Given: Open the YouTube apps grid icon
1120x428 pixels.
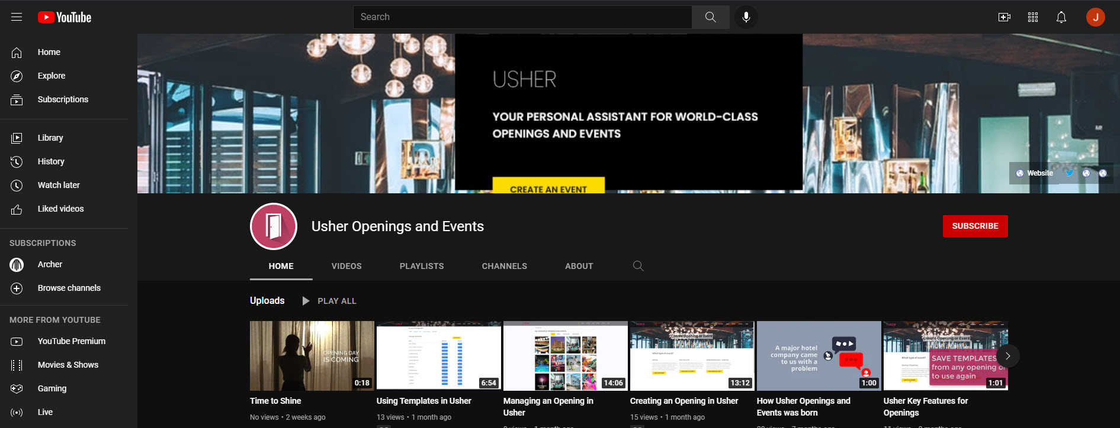Looking at the screenshot, I should (x=1033, y=17).
